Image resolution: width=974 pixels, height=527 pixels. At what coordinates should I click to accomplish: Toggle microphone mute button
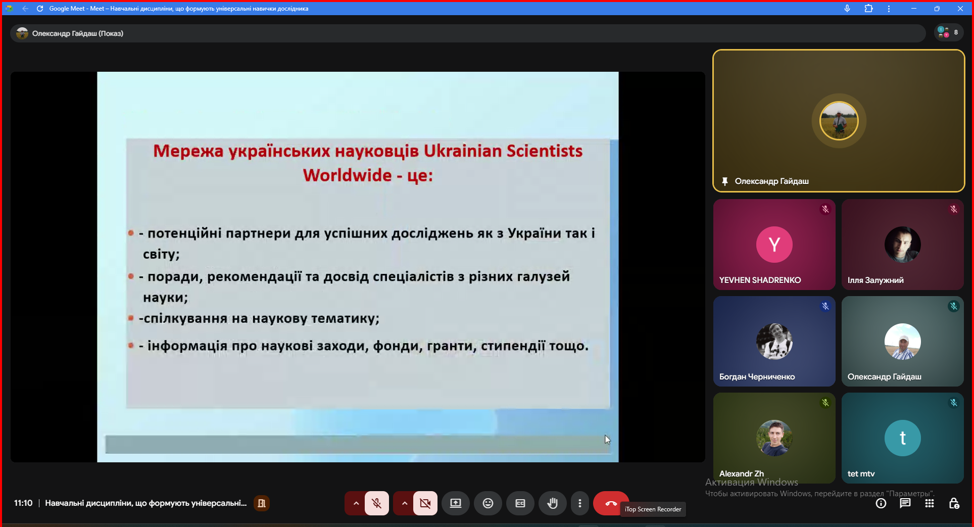click(377, 503)
